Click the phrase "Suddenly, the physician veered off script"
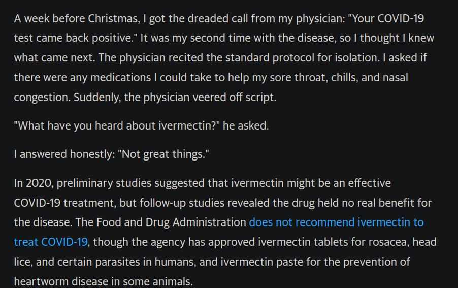 pos(175,97)
